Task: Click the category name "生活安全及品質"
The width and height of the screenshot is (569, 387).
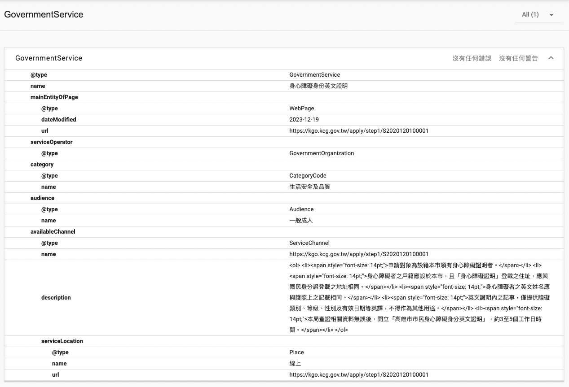Action: (x=309, y=187)
